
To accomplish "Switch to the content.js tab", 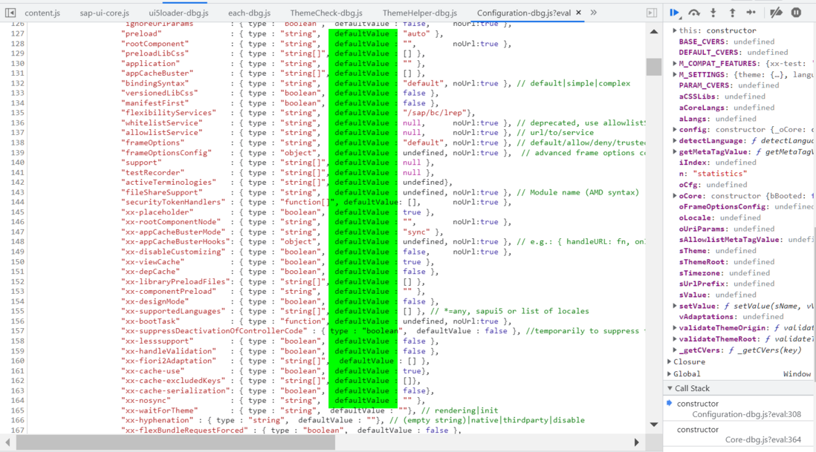I will pyautogui.click(x=42, y=13).
